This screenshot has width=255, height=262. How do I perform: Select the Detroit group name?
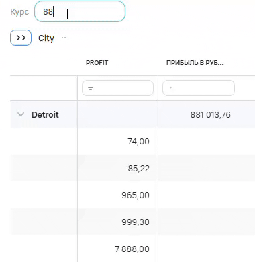point(45,114)
